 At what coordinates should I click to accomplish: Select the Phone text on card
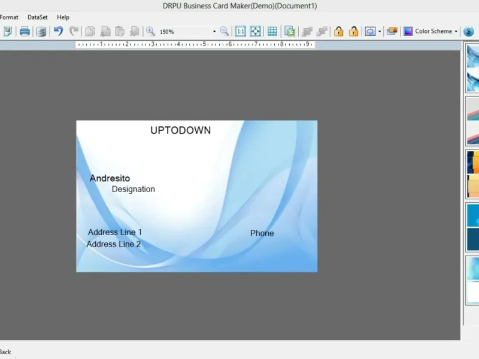click(262, 233)
